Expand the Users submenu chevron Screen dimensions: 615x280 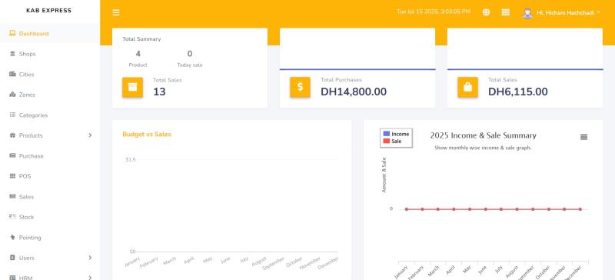coord(90,258)
